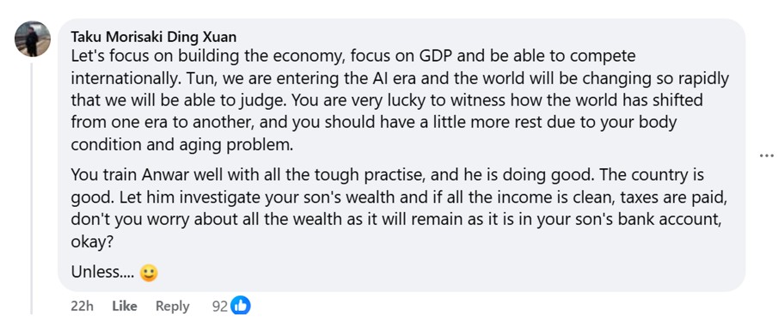Click the word "Unless...." in the comment
The image size is (779, 323).
[x=103, y=272]
